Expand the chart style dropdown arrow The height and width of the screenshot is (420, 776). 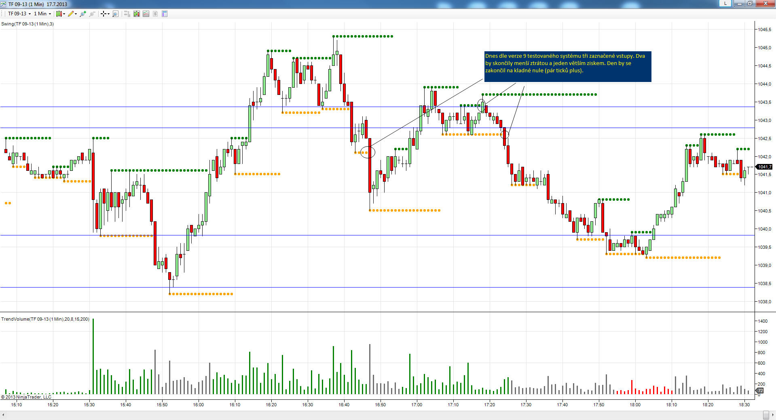[x=64, y=14]
